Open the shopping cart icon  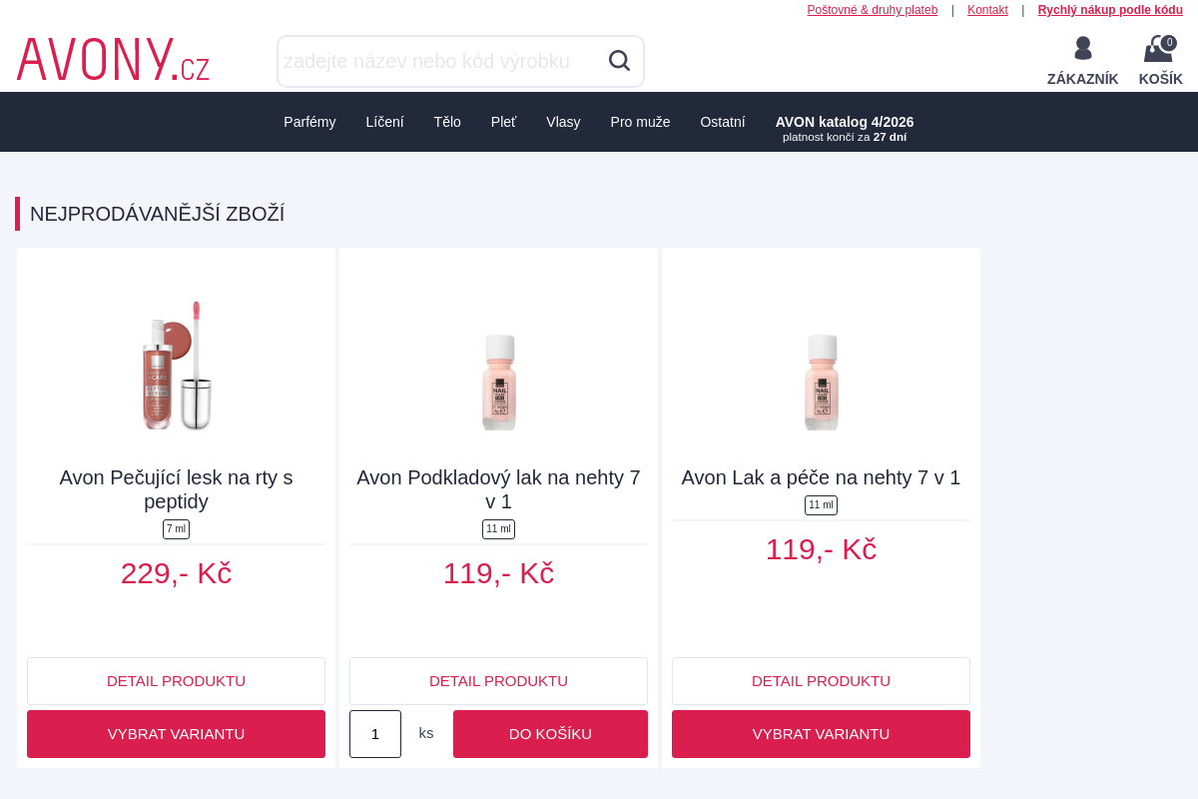[x=1159, y=49]
